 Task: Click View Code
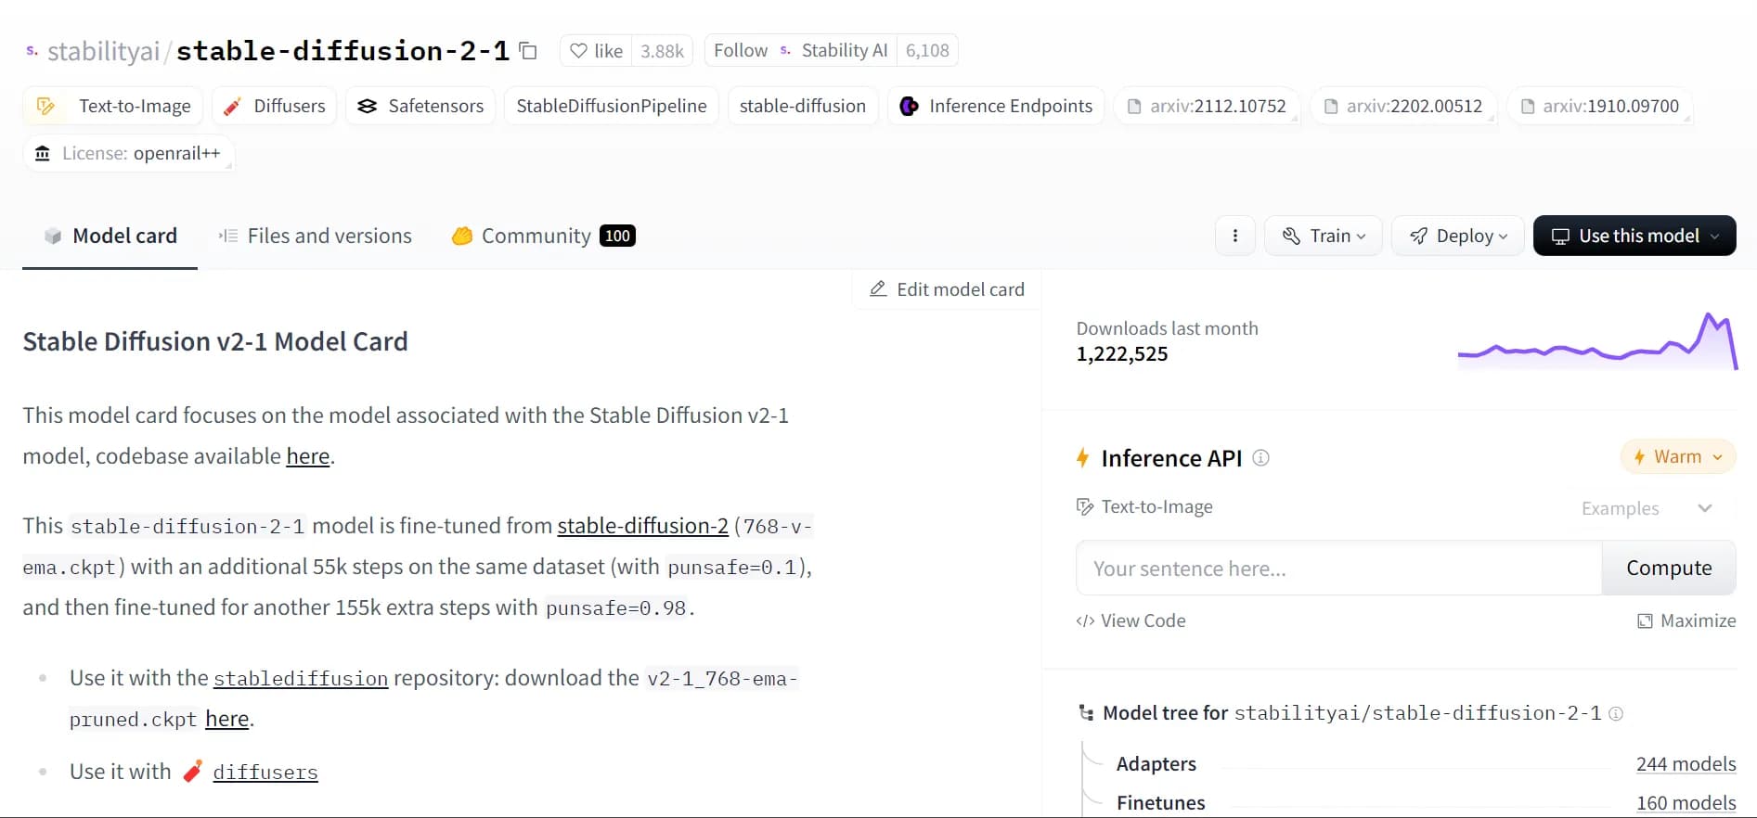[x=1130, y=620]
